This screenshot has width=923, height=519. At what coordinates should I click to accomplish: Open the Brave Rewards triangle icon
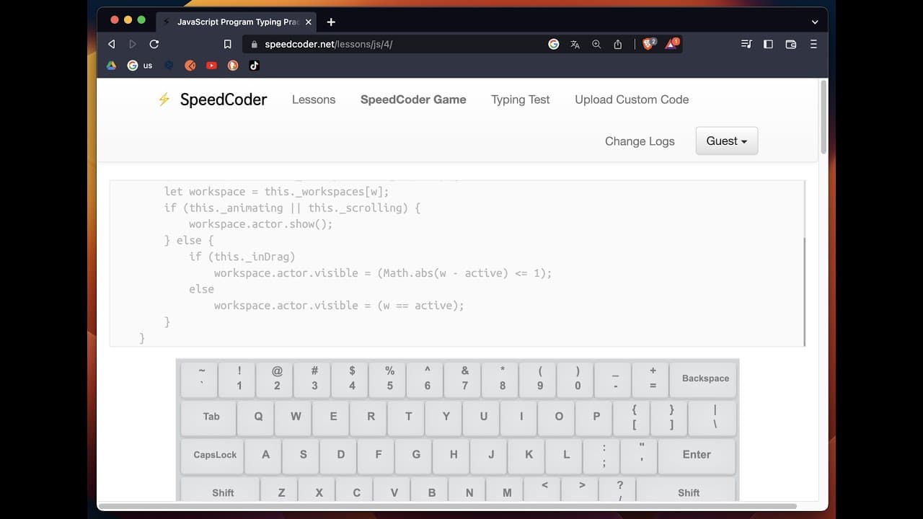[671, 44]
